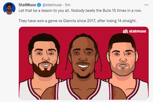This screenshot has height=102, width=153.
Task: Open the StatMuse profile avatar
Action: pos(9,8)
